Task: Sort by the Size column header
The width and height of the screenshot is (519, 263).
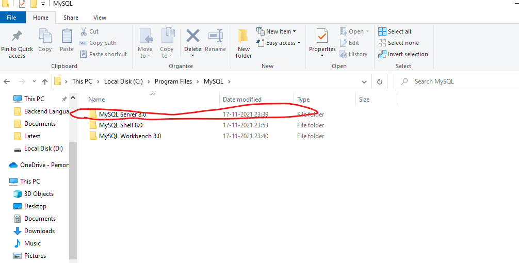Action: pyautogui.click(x=364, y=100)
